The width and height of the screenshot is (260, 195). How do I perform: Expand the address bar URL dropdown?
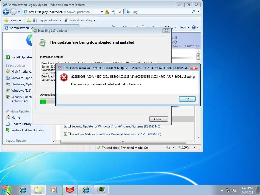[102, 12]
